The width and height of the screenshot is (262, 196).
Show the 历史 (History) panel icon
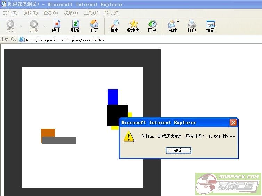152,24
